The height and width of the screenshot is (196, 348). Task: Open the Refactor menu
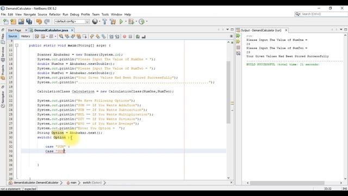pyautogui.click(x=54, y=15)
